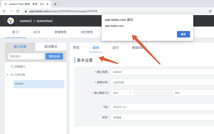
Task: Close the xsstest-YApi browser tab
Action: (47, 4)
